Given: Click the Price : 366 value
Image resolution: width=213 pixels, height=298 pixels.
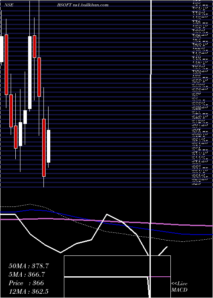Looking at the screenshot, I should point(26,283).
